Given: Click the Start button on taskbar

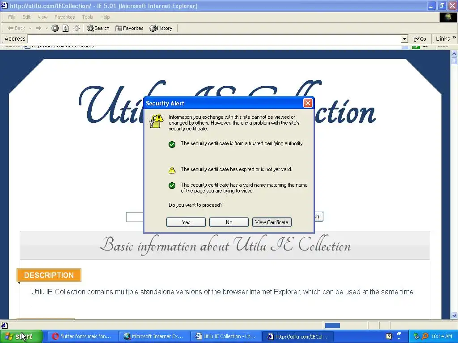Looking at the screenshot, I should pyautogui.click(x=21, y=337).
